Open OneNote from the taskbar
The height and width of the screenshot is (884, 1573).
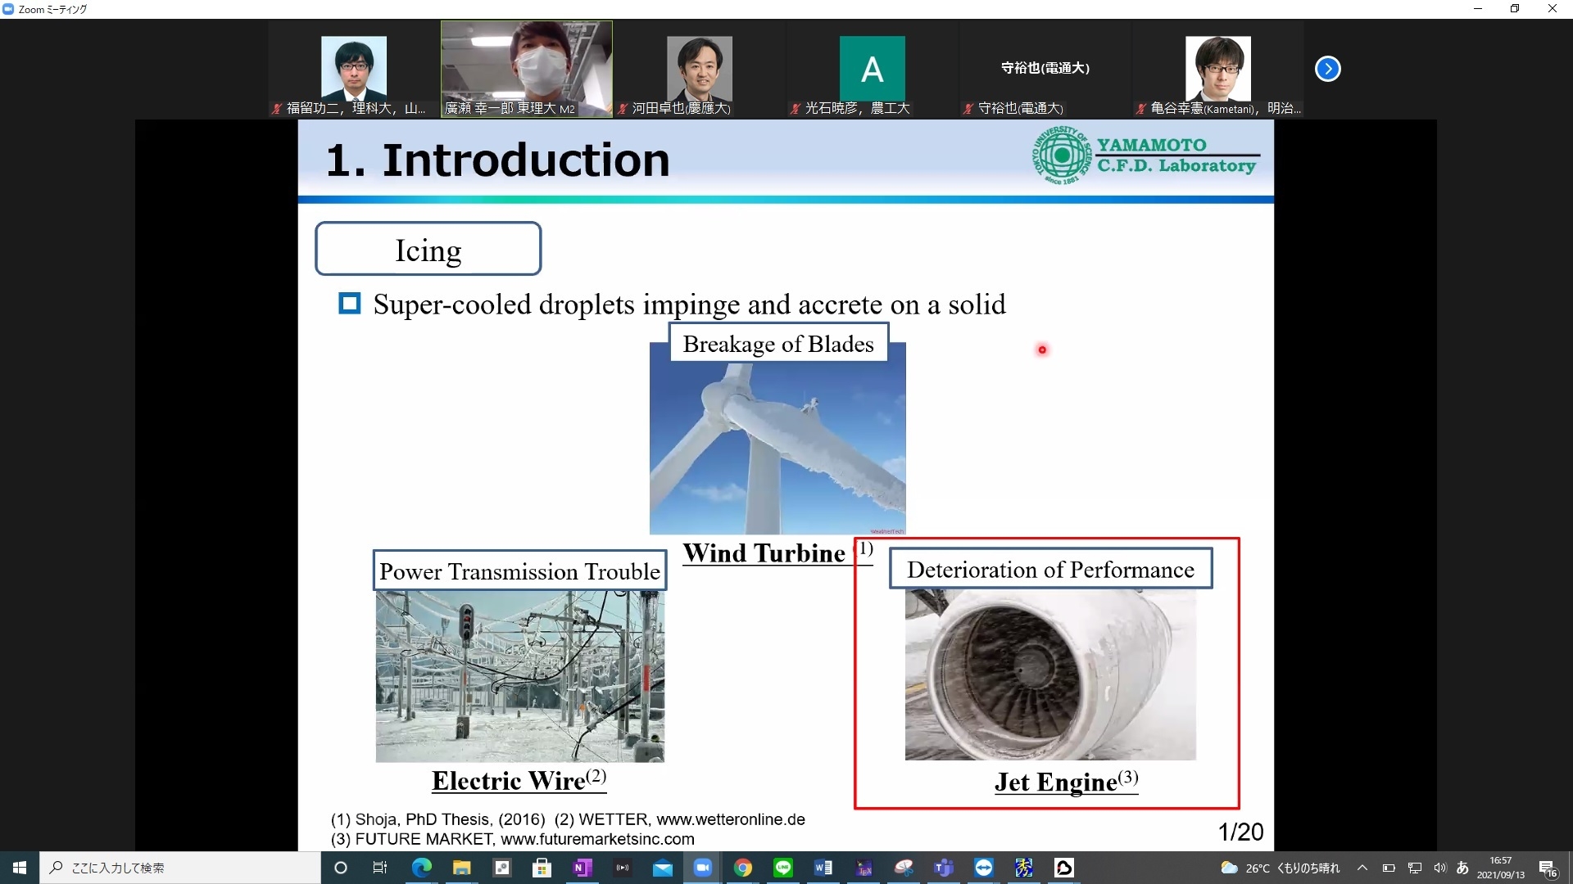[583, 868]
